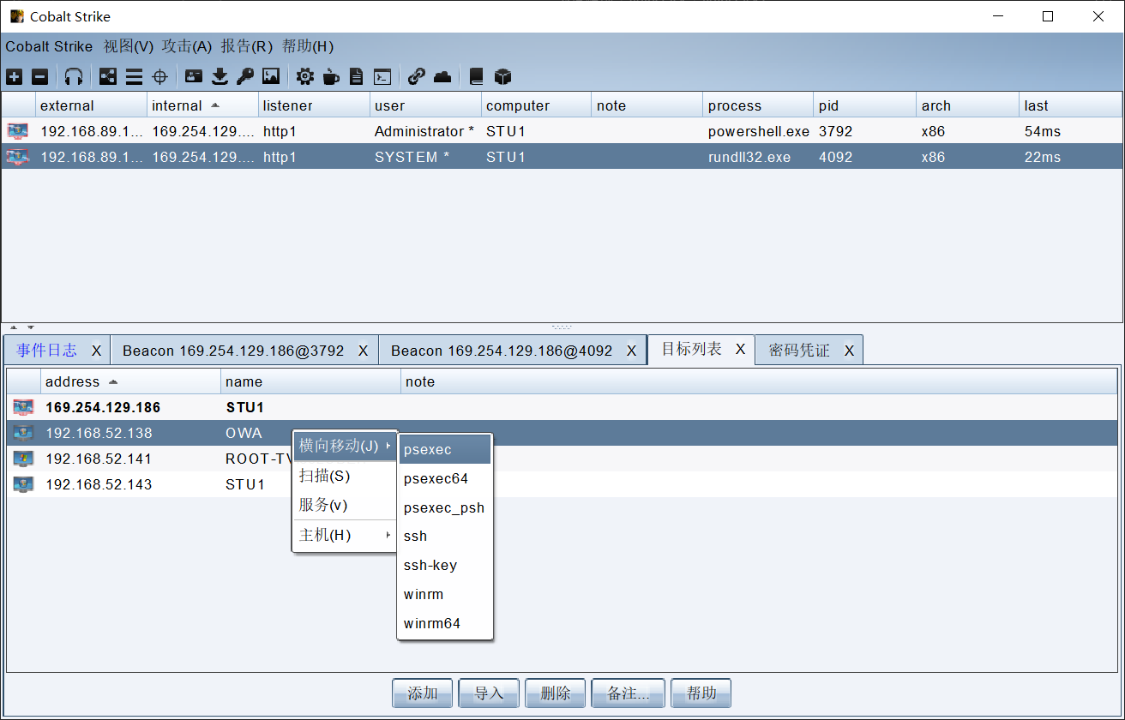The width and height of the screenshot is (1125, 720).
Task: Click the cube about icon in toolbar
Action: pos(503,77)
